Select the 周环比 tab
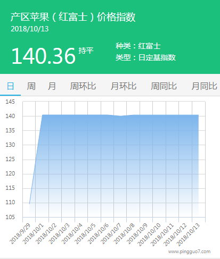 coord(83,86)
